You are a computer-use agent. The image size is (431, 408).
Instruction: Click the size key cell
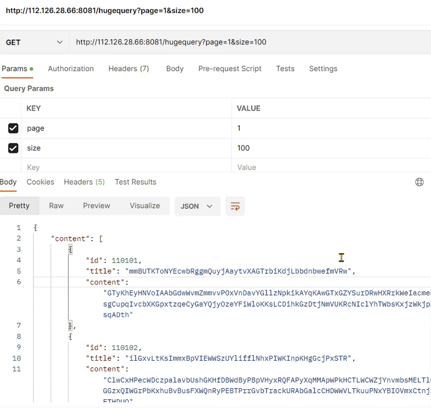pos(126,148)
